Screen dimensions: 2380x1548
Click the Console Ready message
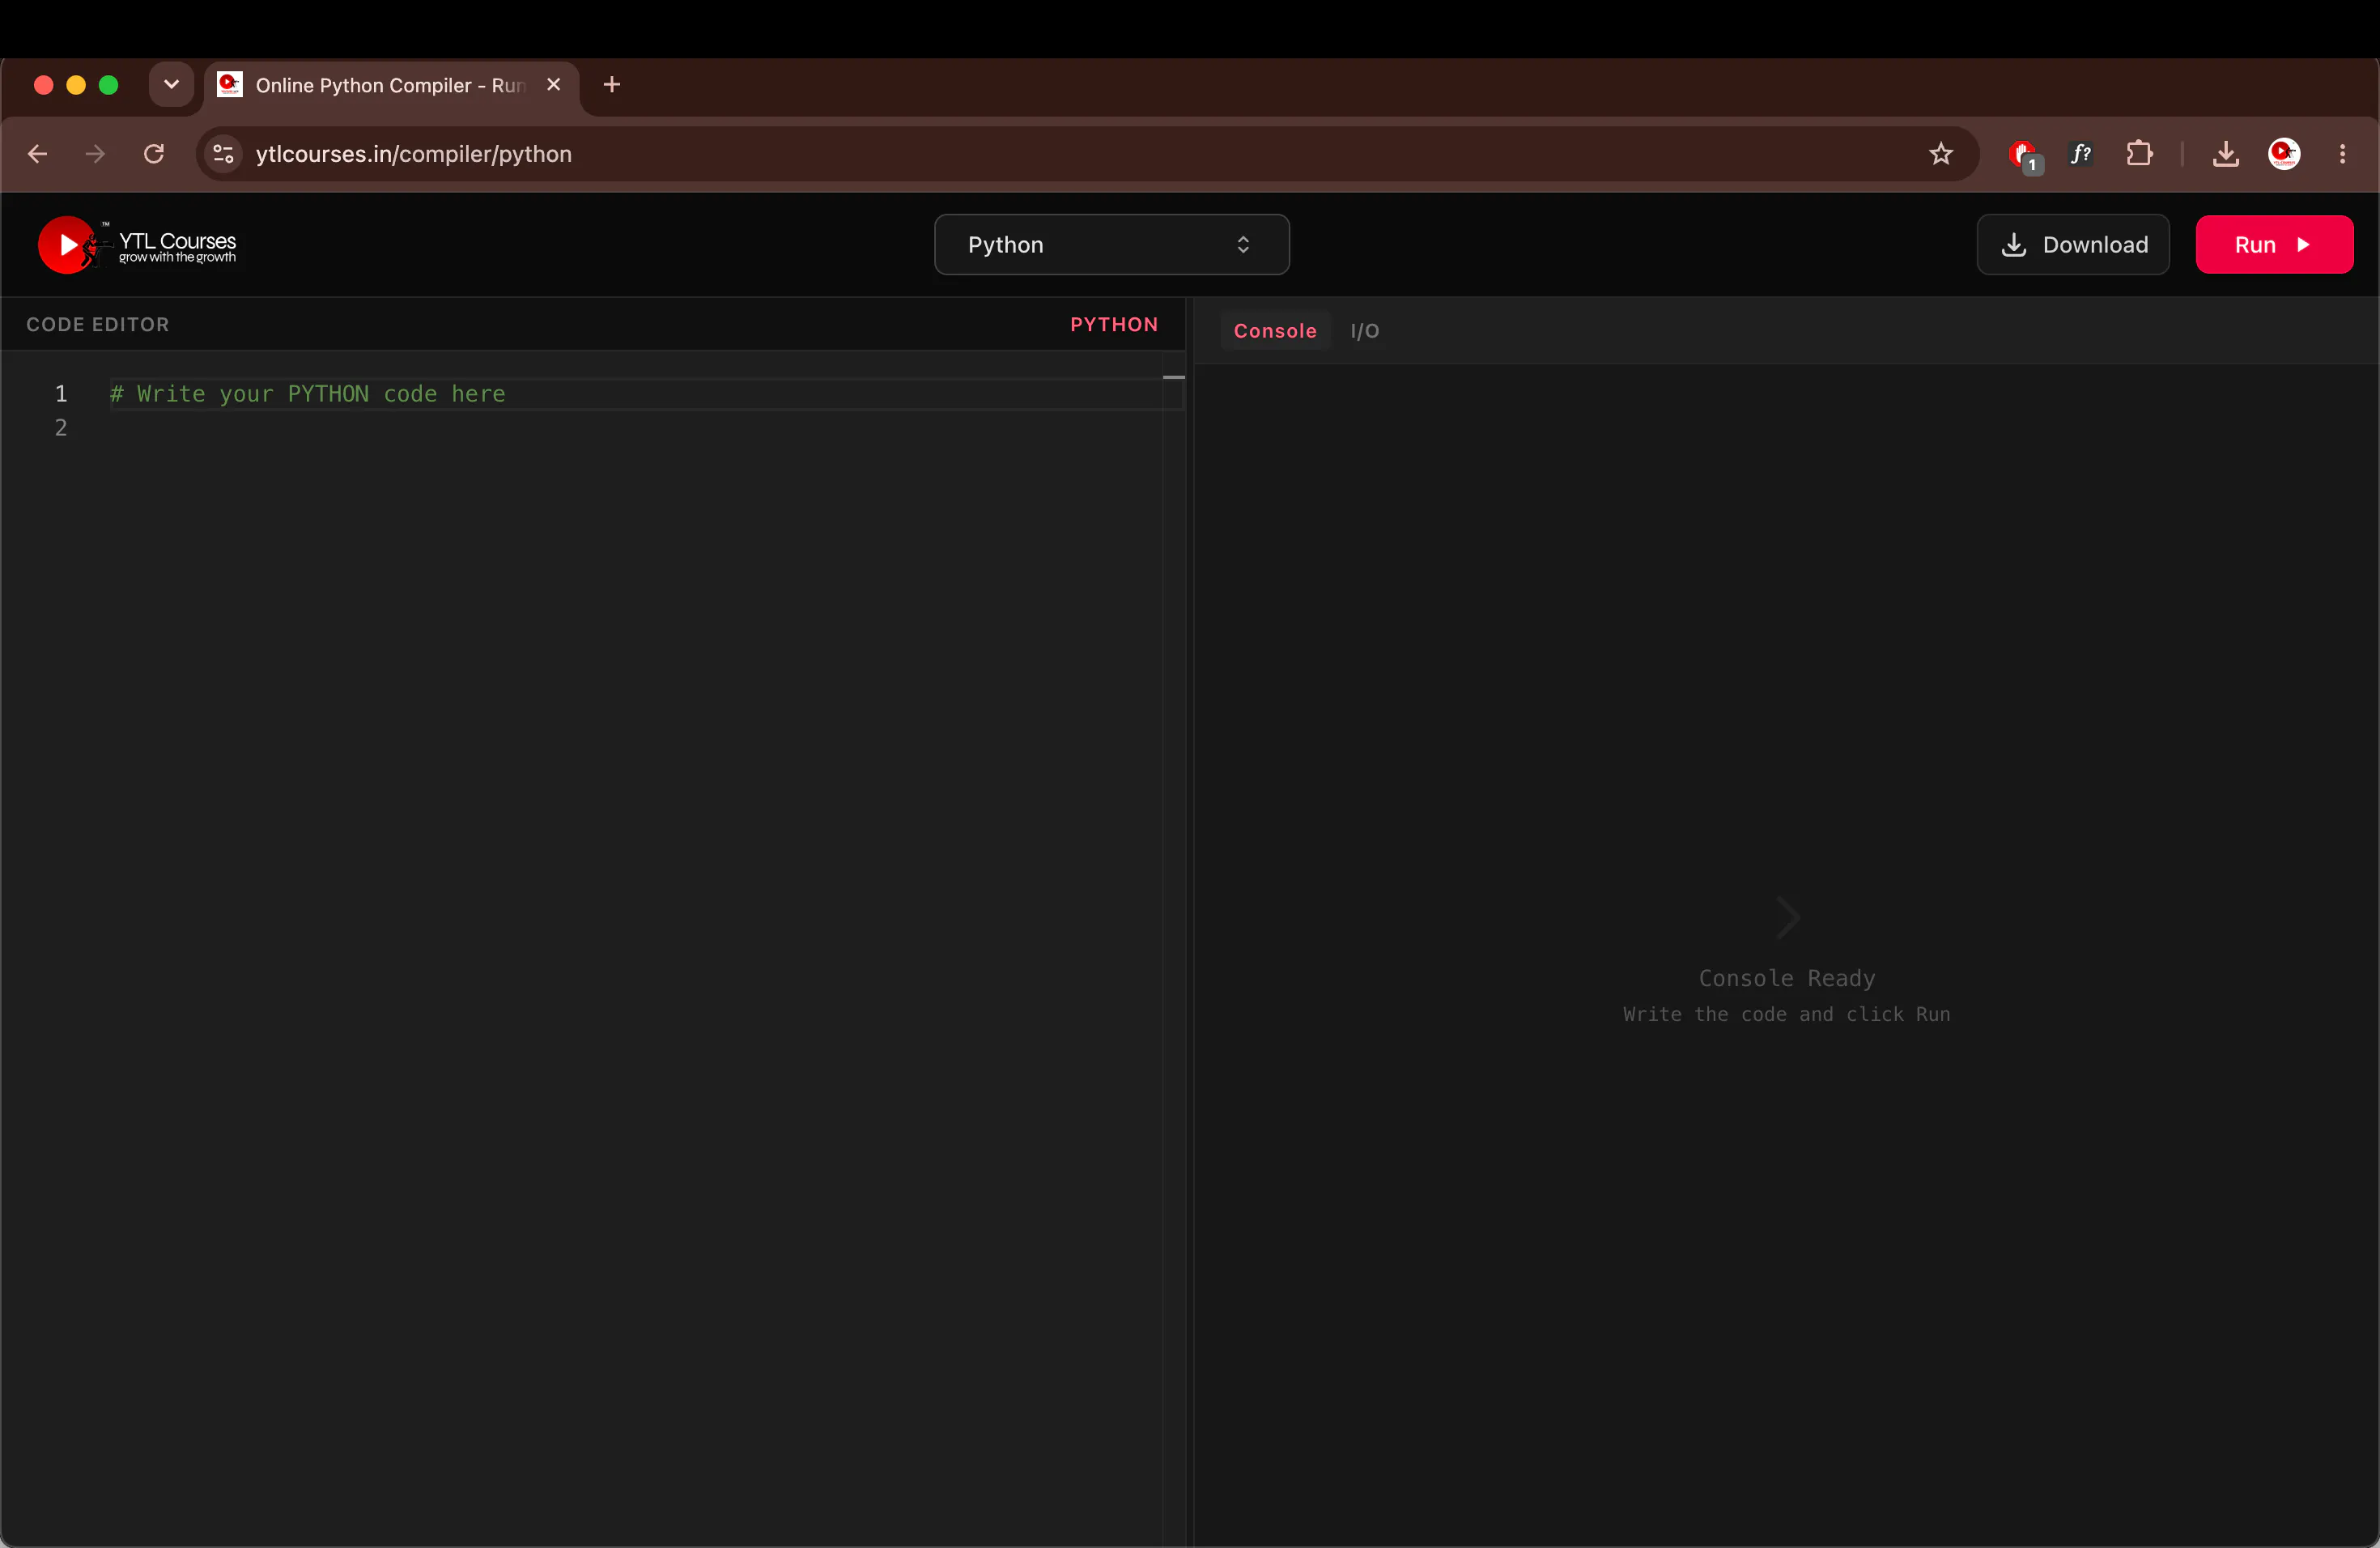[1786, 978]
